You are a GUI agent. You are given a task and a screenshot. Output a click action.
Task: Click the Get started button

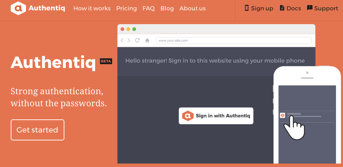click(37, 130)
